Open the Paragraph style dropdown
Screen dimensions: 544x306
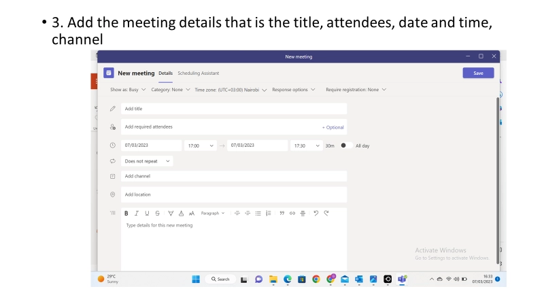tap(213, 214)
